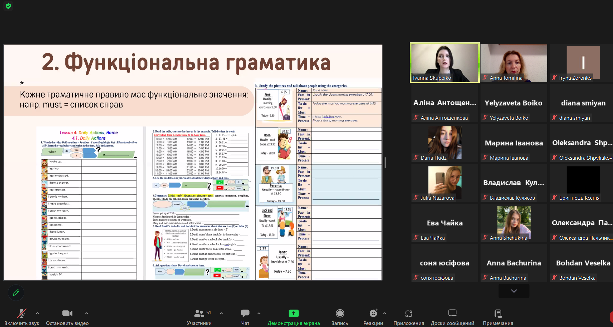Viewport: 613px width, 327px height.
Task: Open Реакции reactions picker
Action: coord(373,317)
